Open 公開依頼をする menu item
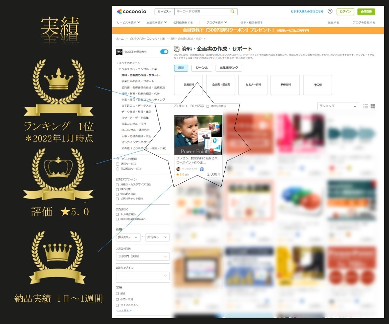389x324 pixels. [x=183, y=22]
